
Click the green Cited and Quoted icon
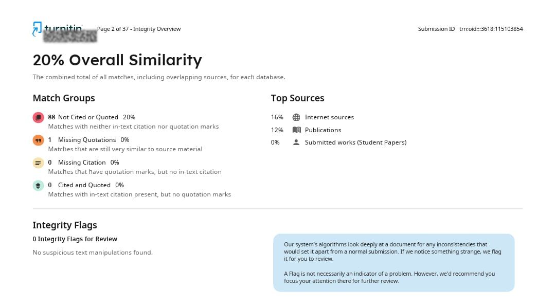(38, 185)
